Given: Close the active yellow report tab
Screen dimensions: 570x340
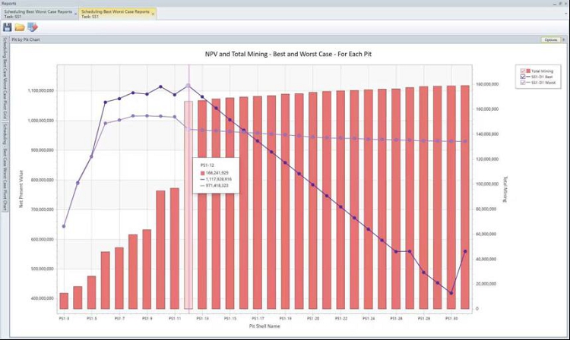Looking at the screenshot, I should pos(153,14).
